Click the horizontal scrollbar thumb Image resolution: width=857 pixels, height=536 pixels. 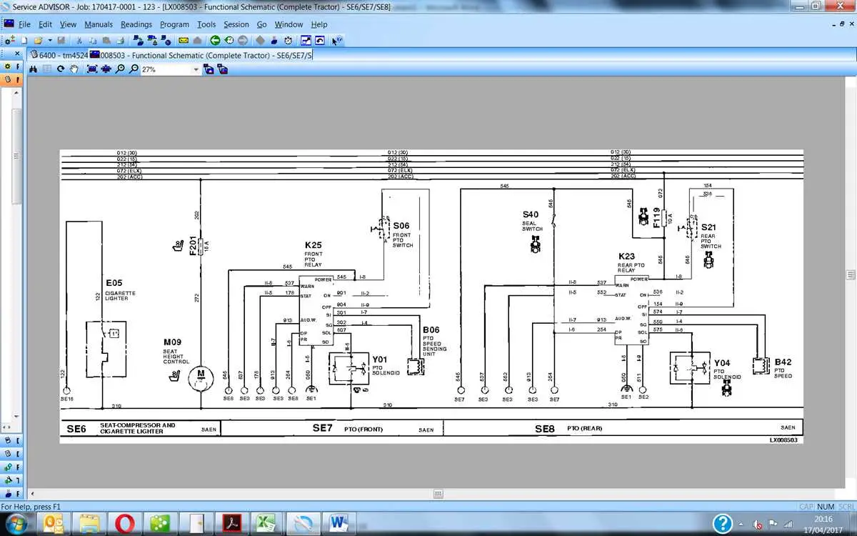(438, 494)
